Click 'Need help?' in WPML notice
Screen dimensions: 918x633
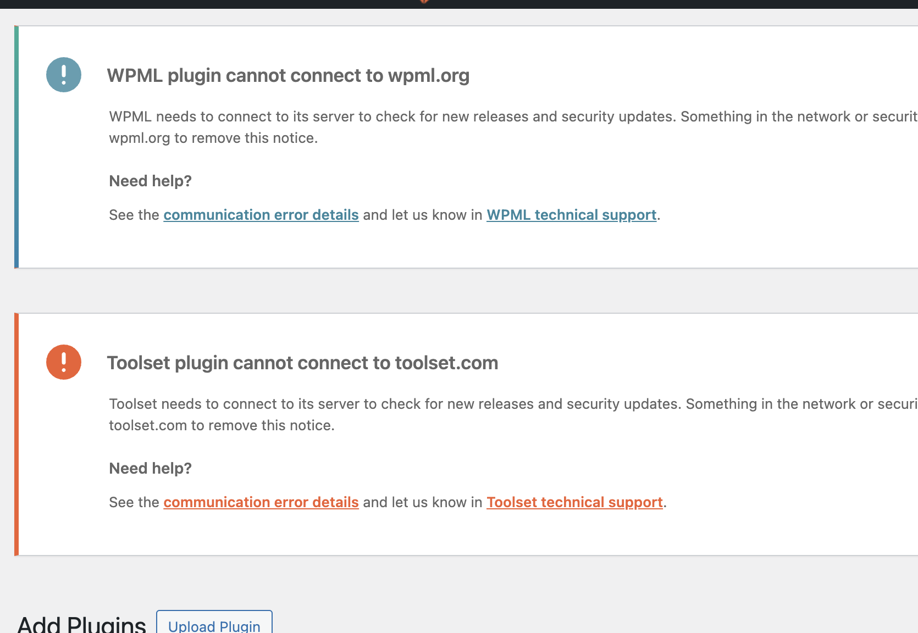150,181
